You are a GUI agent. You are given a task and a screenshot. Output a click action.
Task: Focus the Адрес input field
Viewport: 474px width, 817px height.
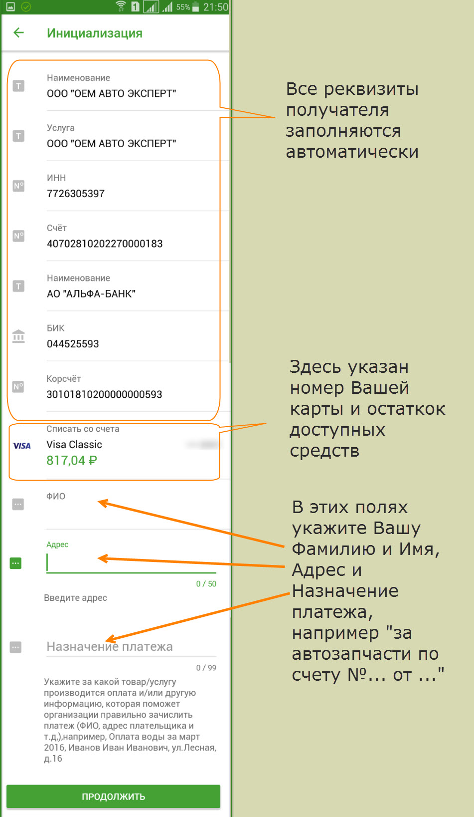132,563
